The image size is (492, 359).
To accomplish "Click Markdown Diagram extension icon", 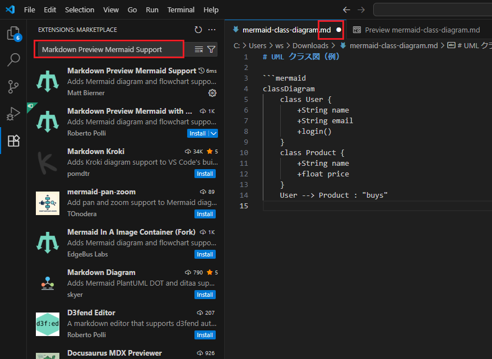I will (48, 283).
